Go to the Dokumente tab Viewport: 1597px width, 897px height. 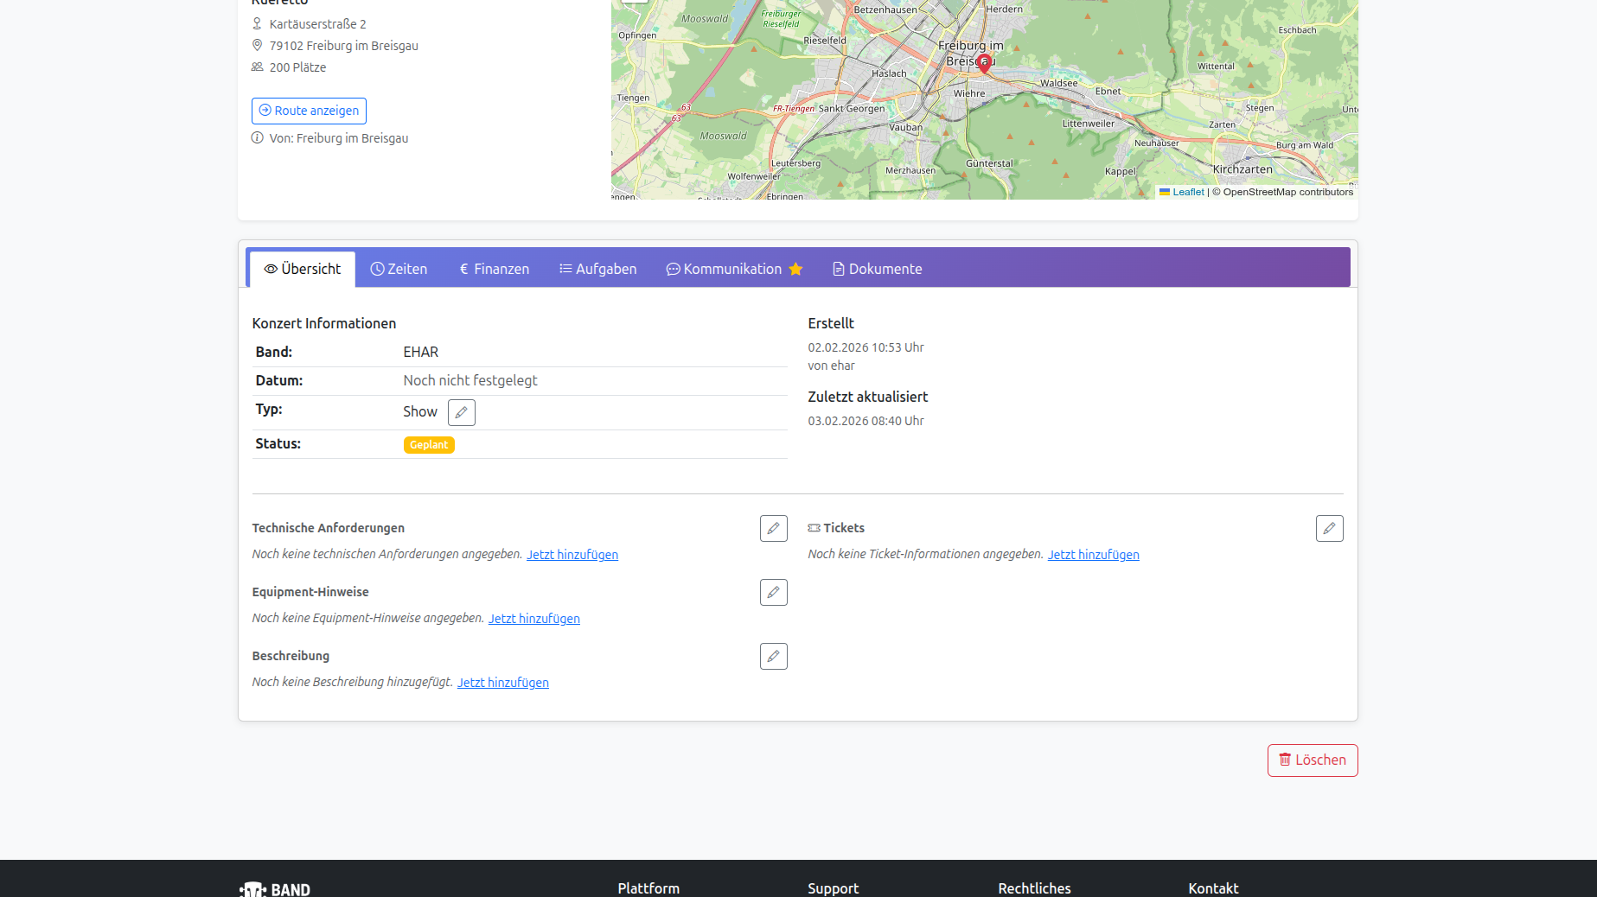[x=877, y=270]
